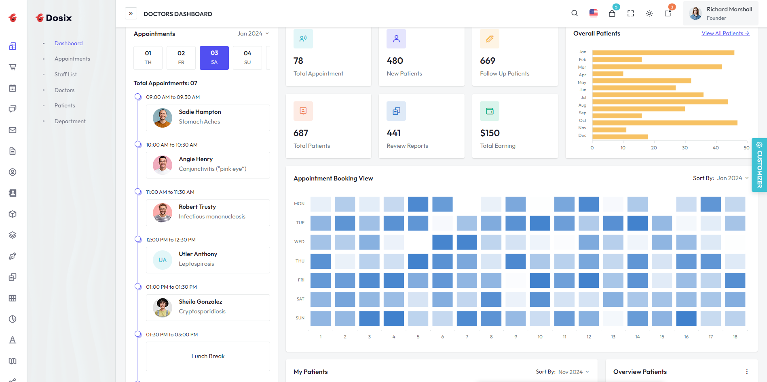Click Follow Up Patients syringe icon
Screen dimensions: 767x382
pos(490,39)
